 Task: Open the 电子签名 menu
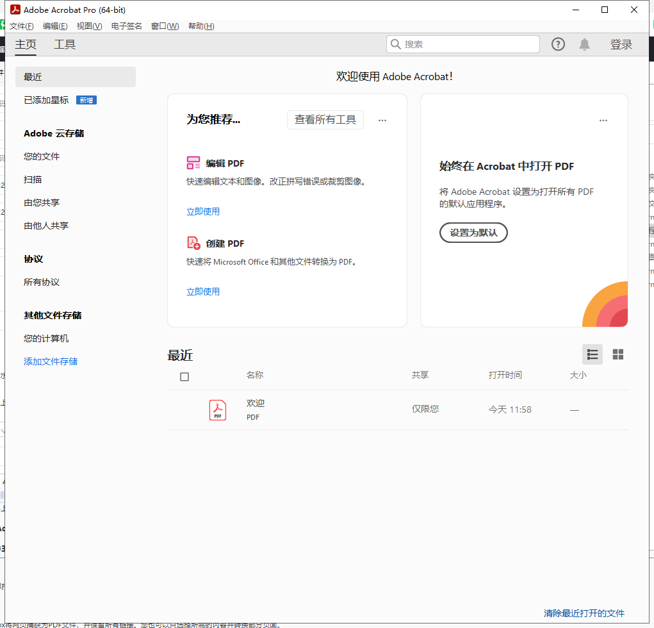pos(126,26)
